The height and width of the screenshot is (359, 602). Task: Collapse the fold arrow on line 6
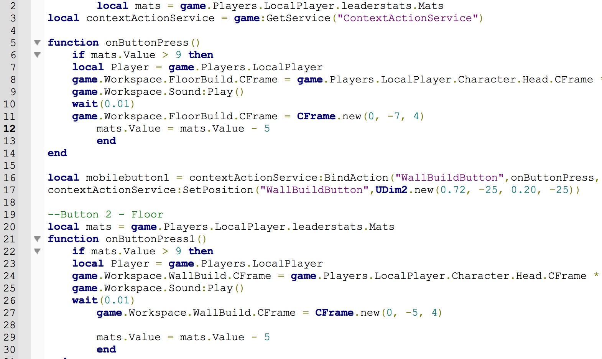click(x=37, y=55)
